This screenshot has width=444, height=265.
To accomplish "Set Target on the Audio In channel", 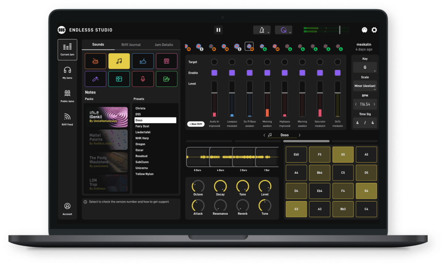I will point(214,62).
